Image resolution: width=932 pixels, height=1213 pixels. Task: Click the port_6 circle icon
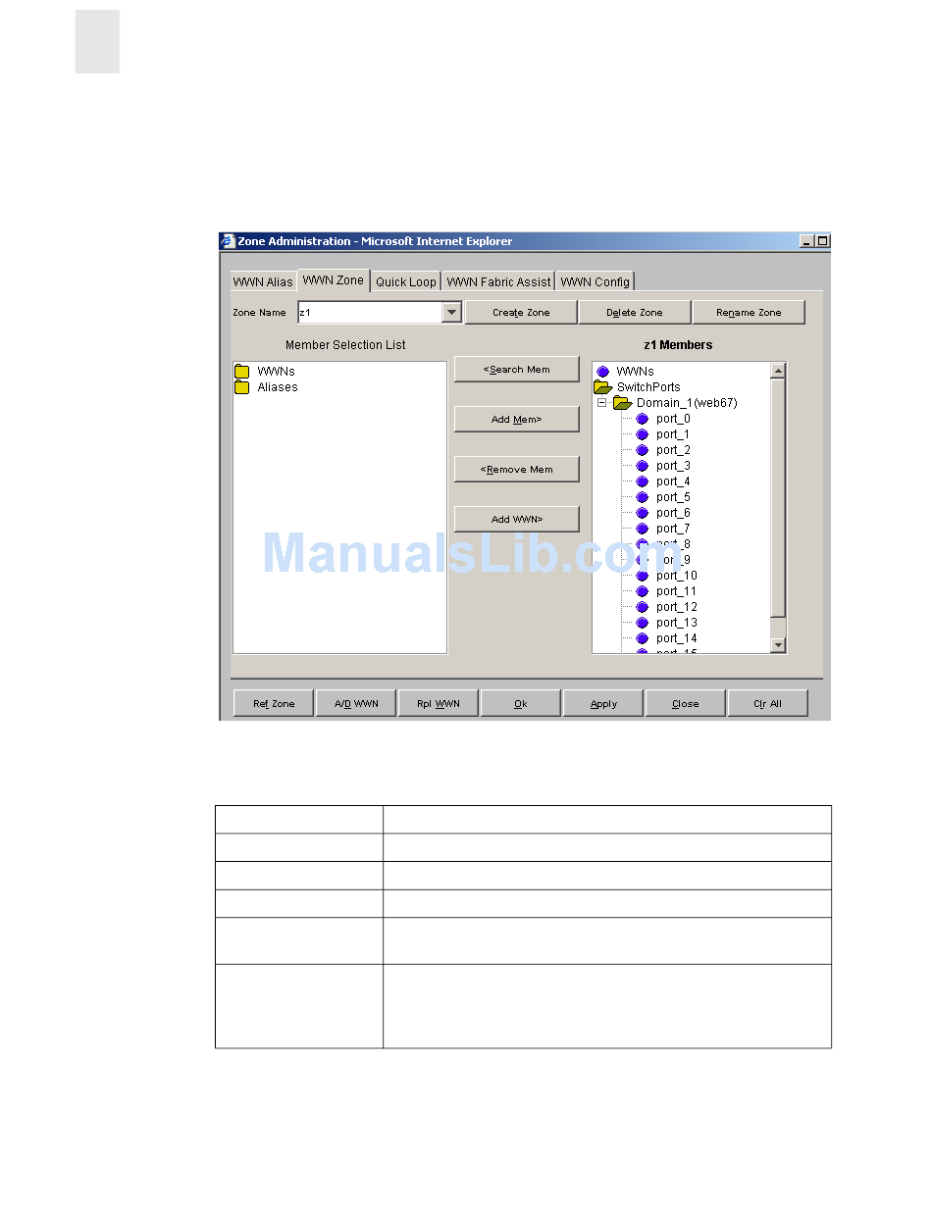[643, 513]
